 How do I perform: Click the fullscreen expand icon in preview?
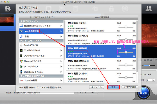point(155,60)
